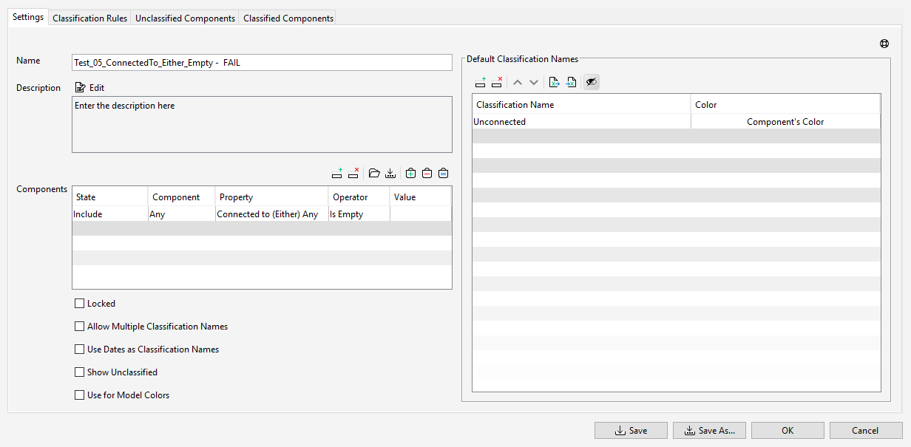Enable the Locked checkbox

[x=80, y=304]
